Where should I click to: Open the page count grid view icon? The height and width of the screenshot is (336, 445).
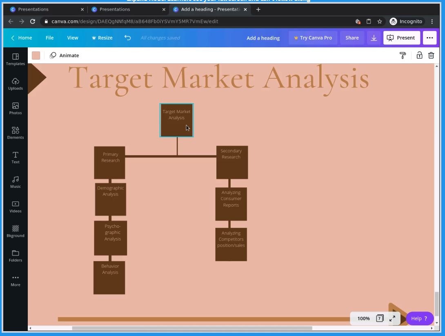379,318
